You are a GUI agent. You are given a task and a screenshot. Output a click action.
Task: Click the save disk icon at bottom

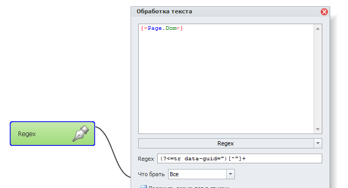coord(143,186)
